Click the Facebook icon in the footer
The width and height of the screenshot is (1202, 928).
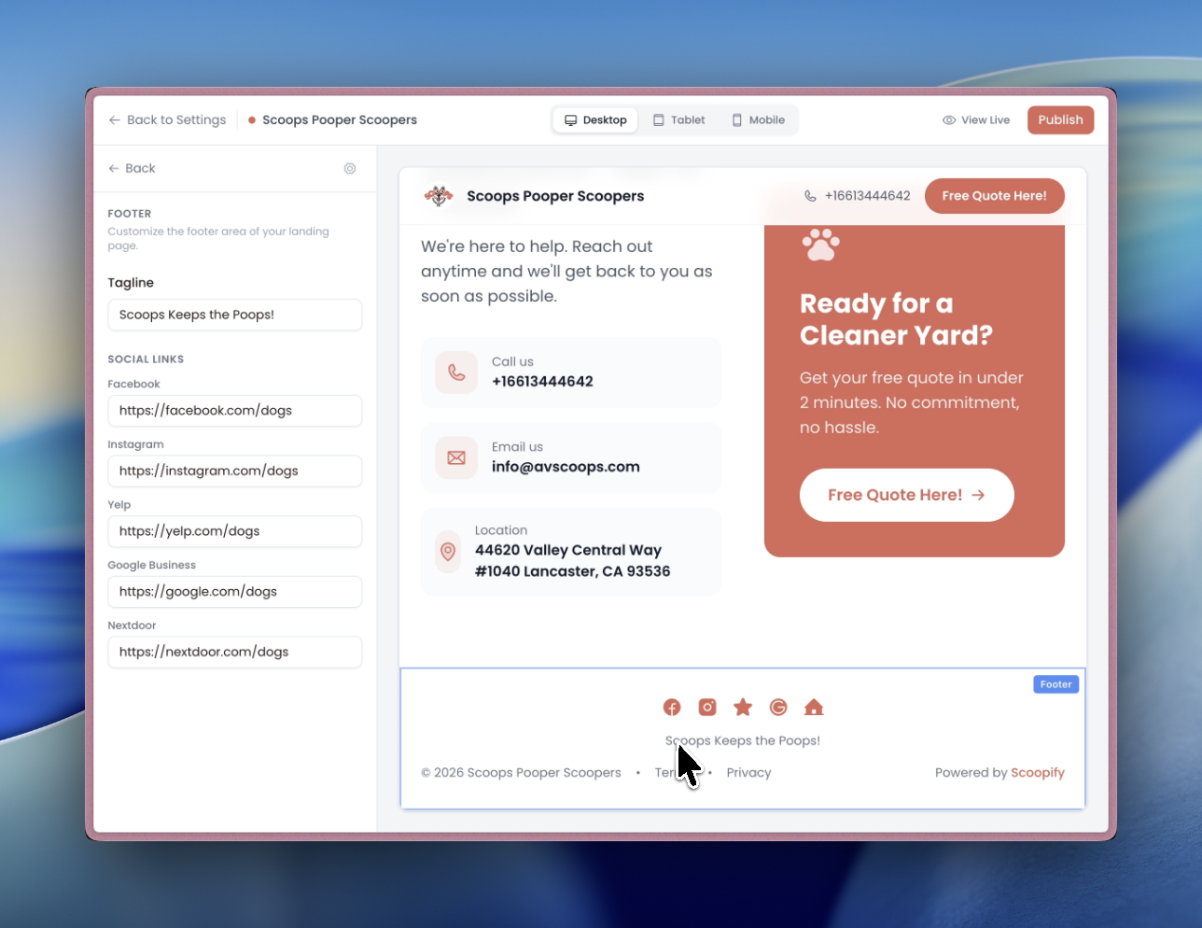(x=671, y=707)
